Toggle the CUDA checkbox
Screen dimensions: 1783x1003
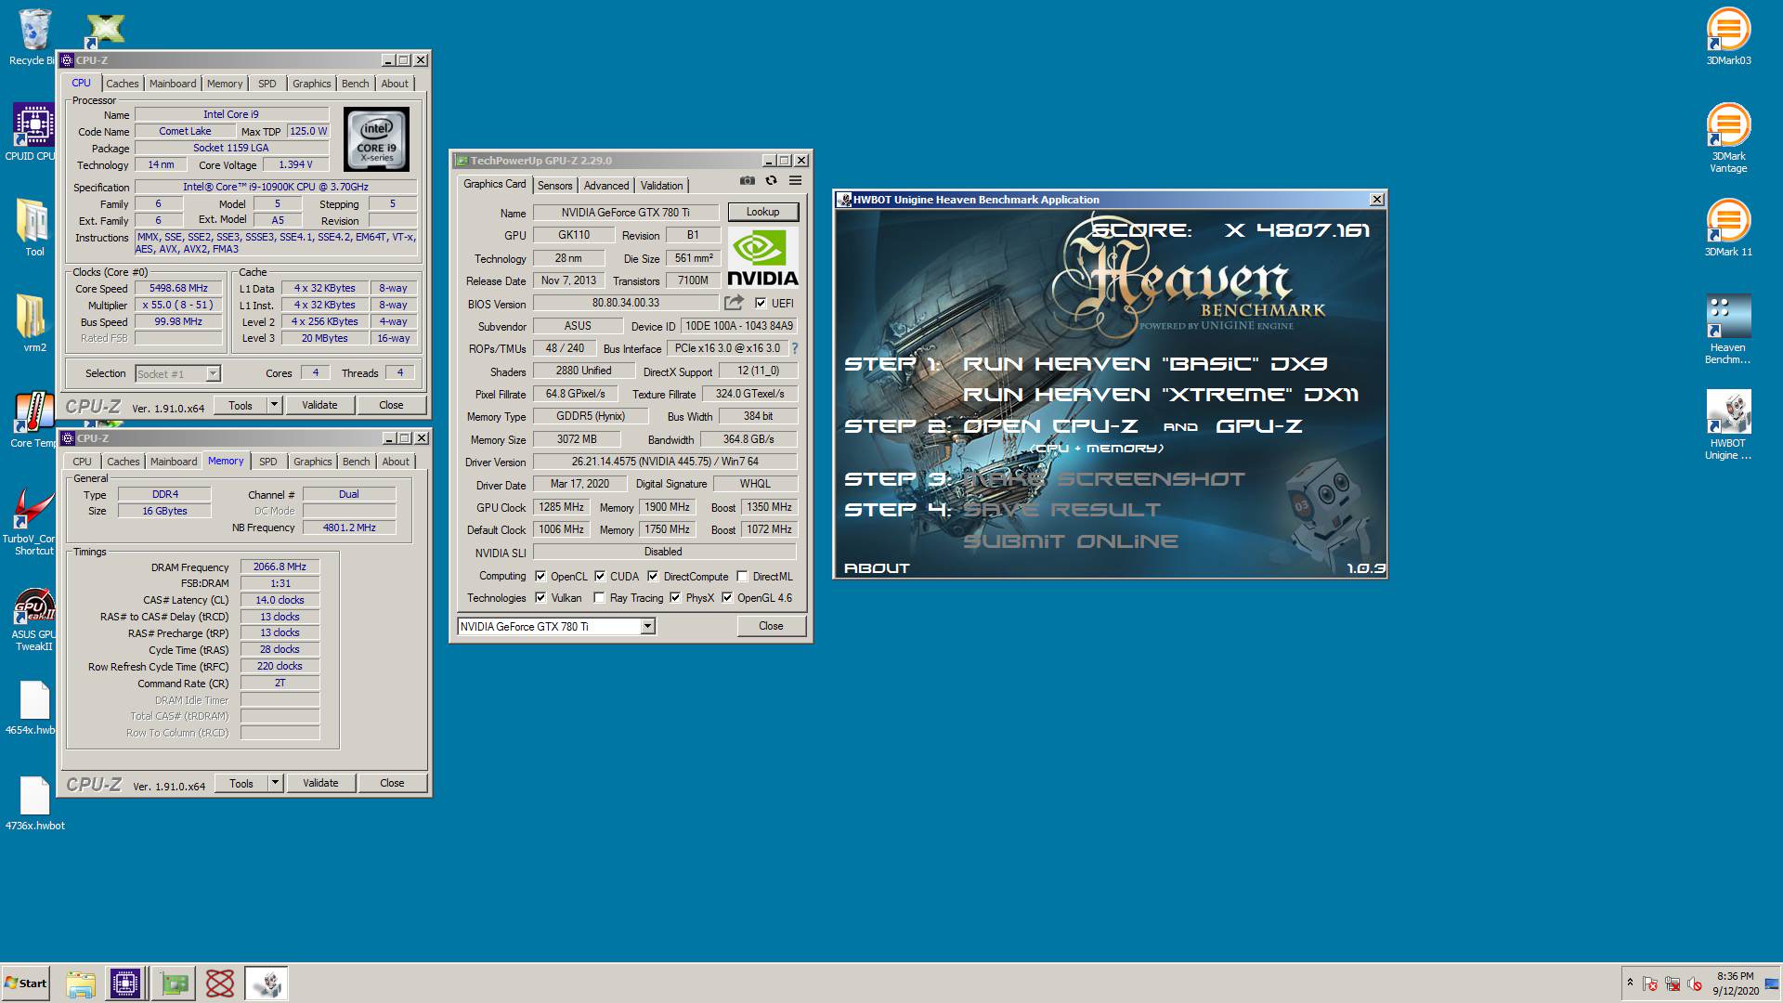pos(600,576)
